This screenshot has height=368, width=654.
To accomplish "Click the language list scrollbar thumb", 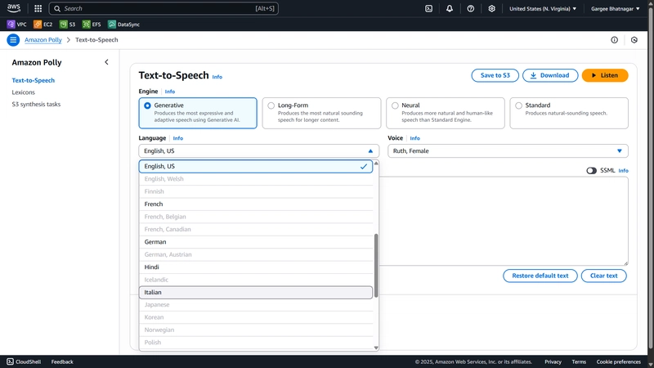I will tap(376, 265).
